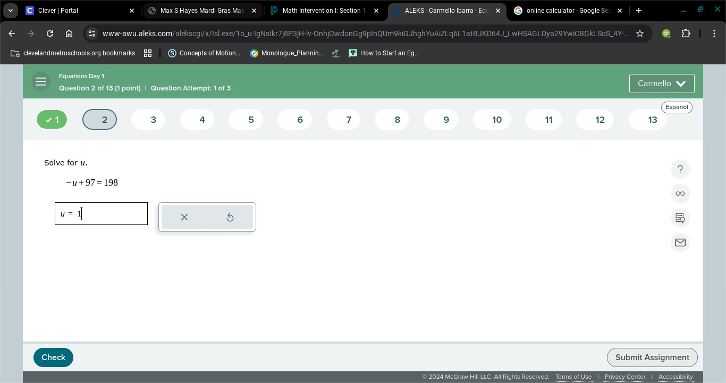Open Terms of Use link
The image size is (726, 383).
pos(573,377)
